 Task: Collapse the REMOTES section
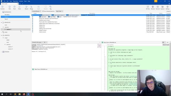[2, 35]
